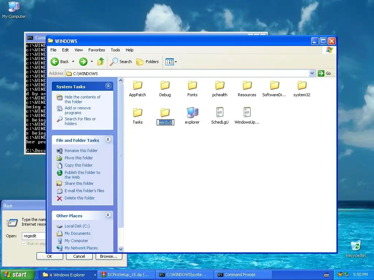Click the Go button next to address
This screenshot has height=280, width=374.
click(x=324, y=73)
